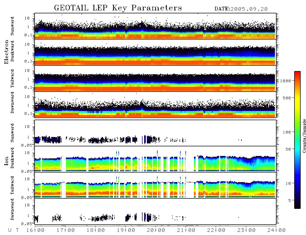Click the color bar's "5" tick label
The height and width of the screenshot is (235, 306).
click(290, 201)
